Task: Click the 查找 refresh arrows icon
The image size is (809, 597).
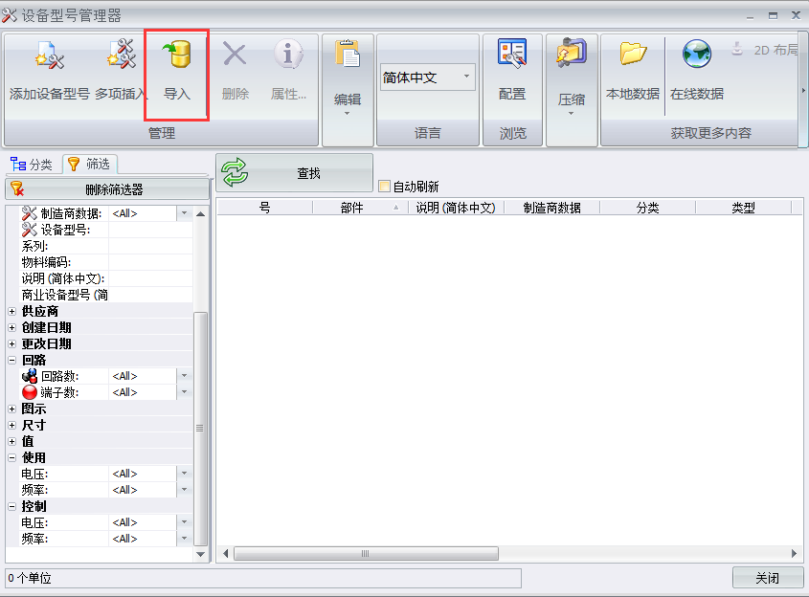Action: point(235,173)
